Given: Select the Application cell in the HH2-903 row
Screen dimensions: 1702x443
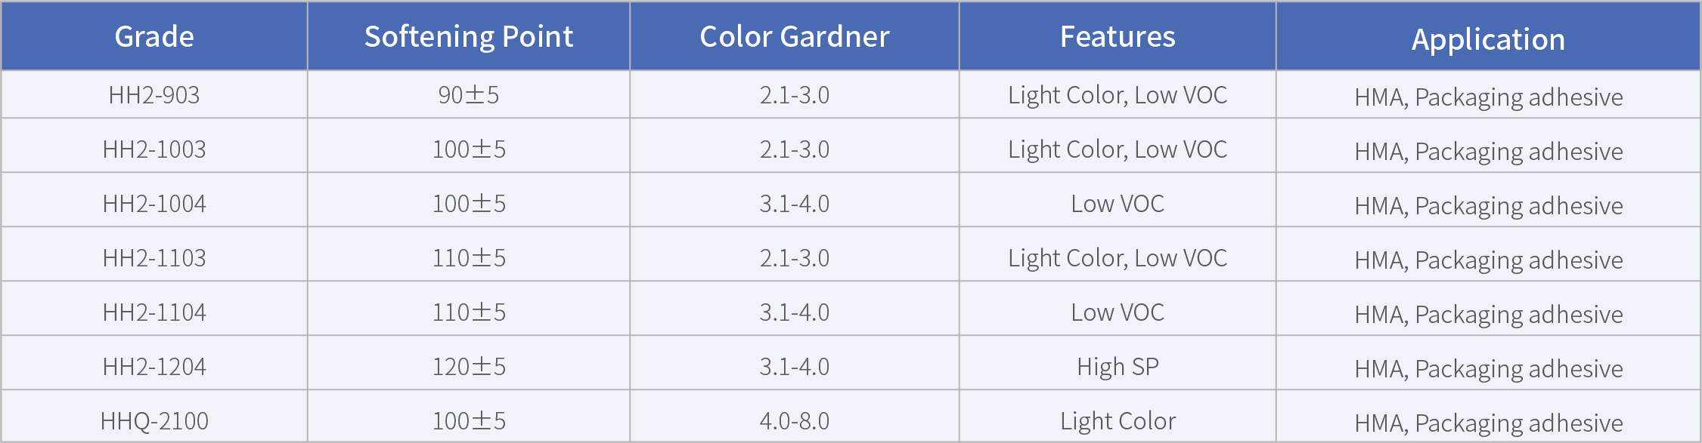Looking at the screenshot, I should pos(1488,97).
